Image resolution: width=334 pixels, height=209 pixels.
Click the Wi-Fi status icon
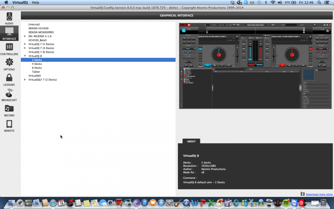click(x=273, y=3)
